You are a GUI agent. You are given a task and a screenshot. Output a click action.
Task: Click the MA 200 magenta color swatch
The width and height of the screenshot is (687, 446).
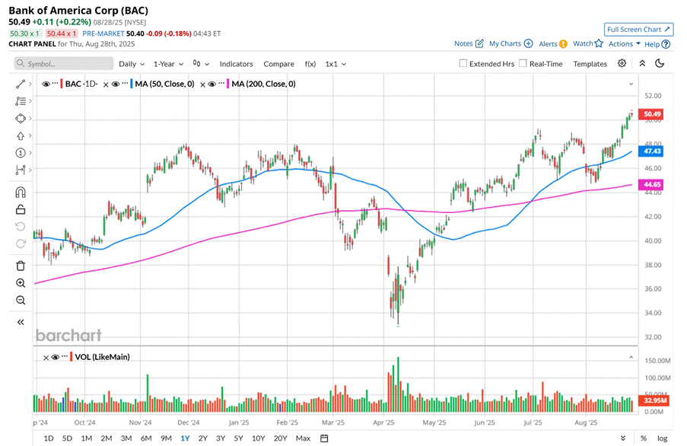click(x=227, y=84)
